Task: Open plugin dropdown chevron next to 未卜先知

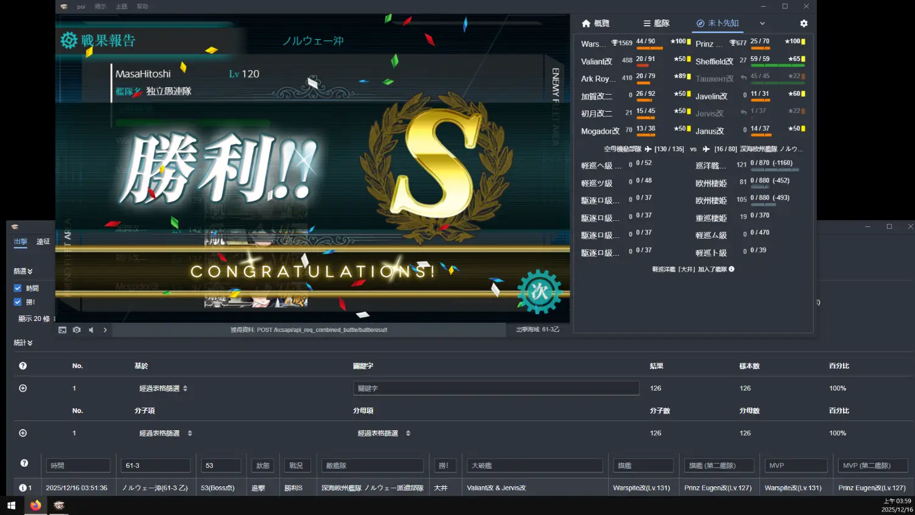Action: 762,23
